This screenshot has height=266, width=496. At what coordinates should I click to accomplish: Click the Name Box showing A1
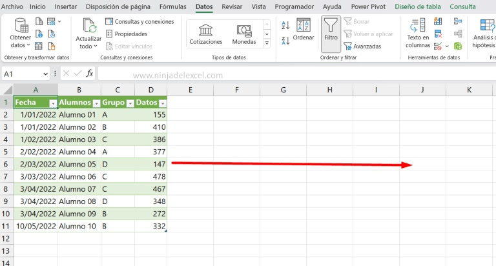coord(21,74)
